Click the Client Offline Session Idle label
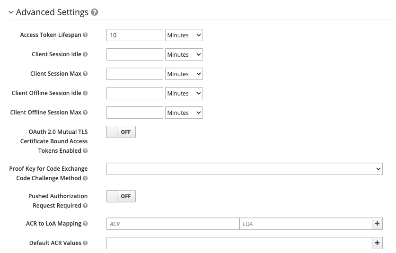This screenshot has width=396, height=253. pyautogui.click(x=46, y=93)
